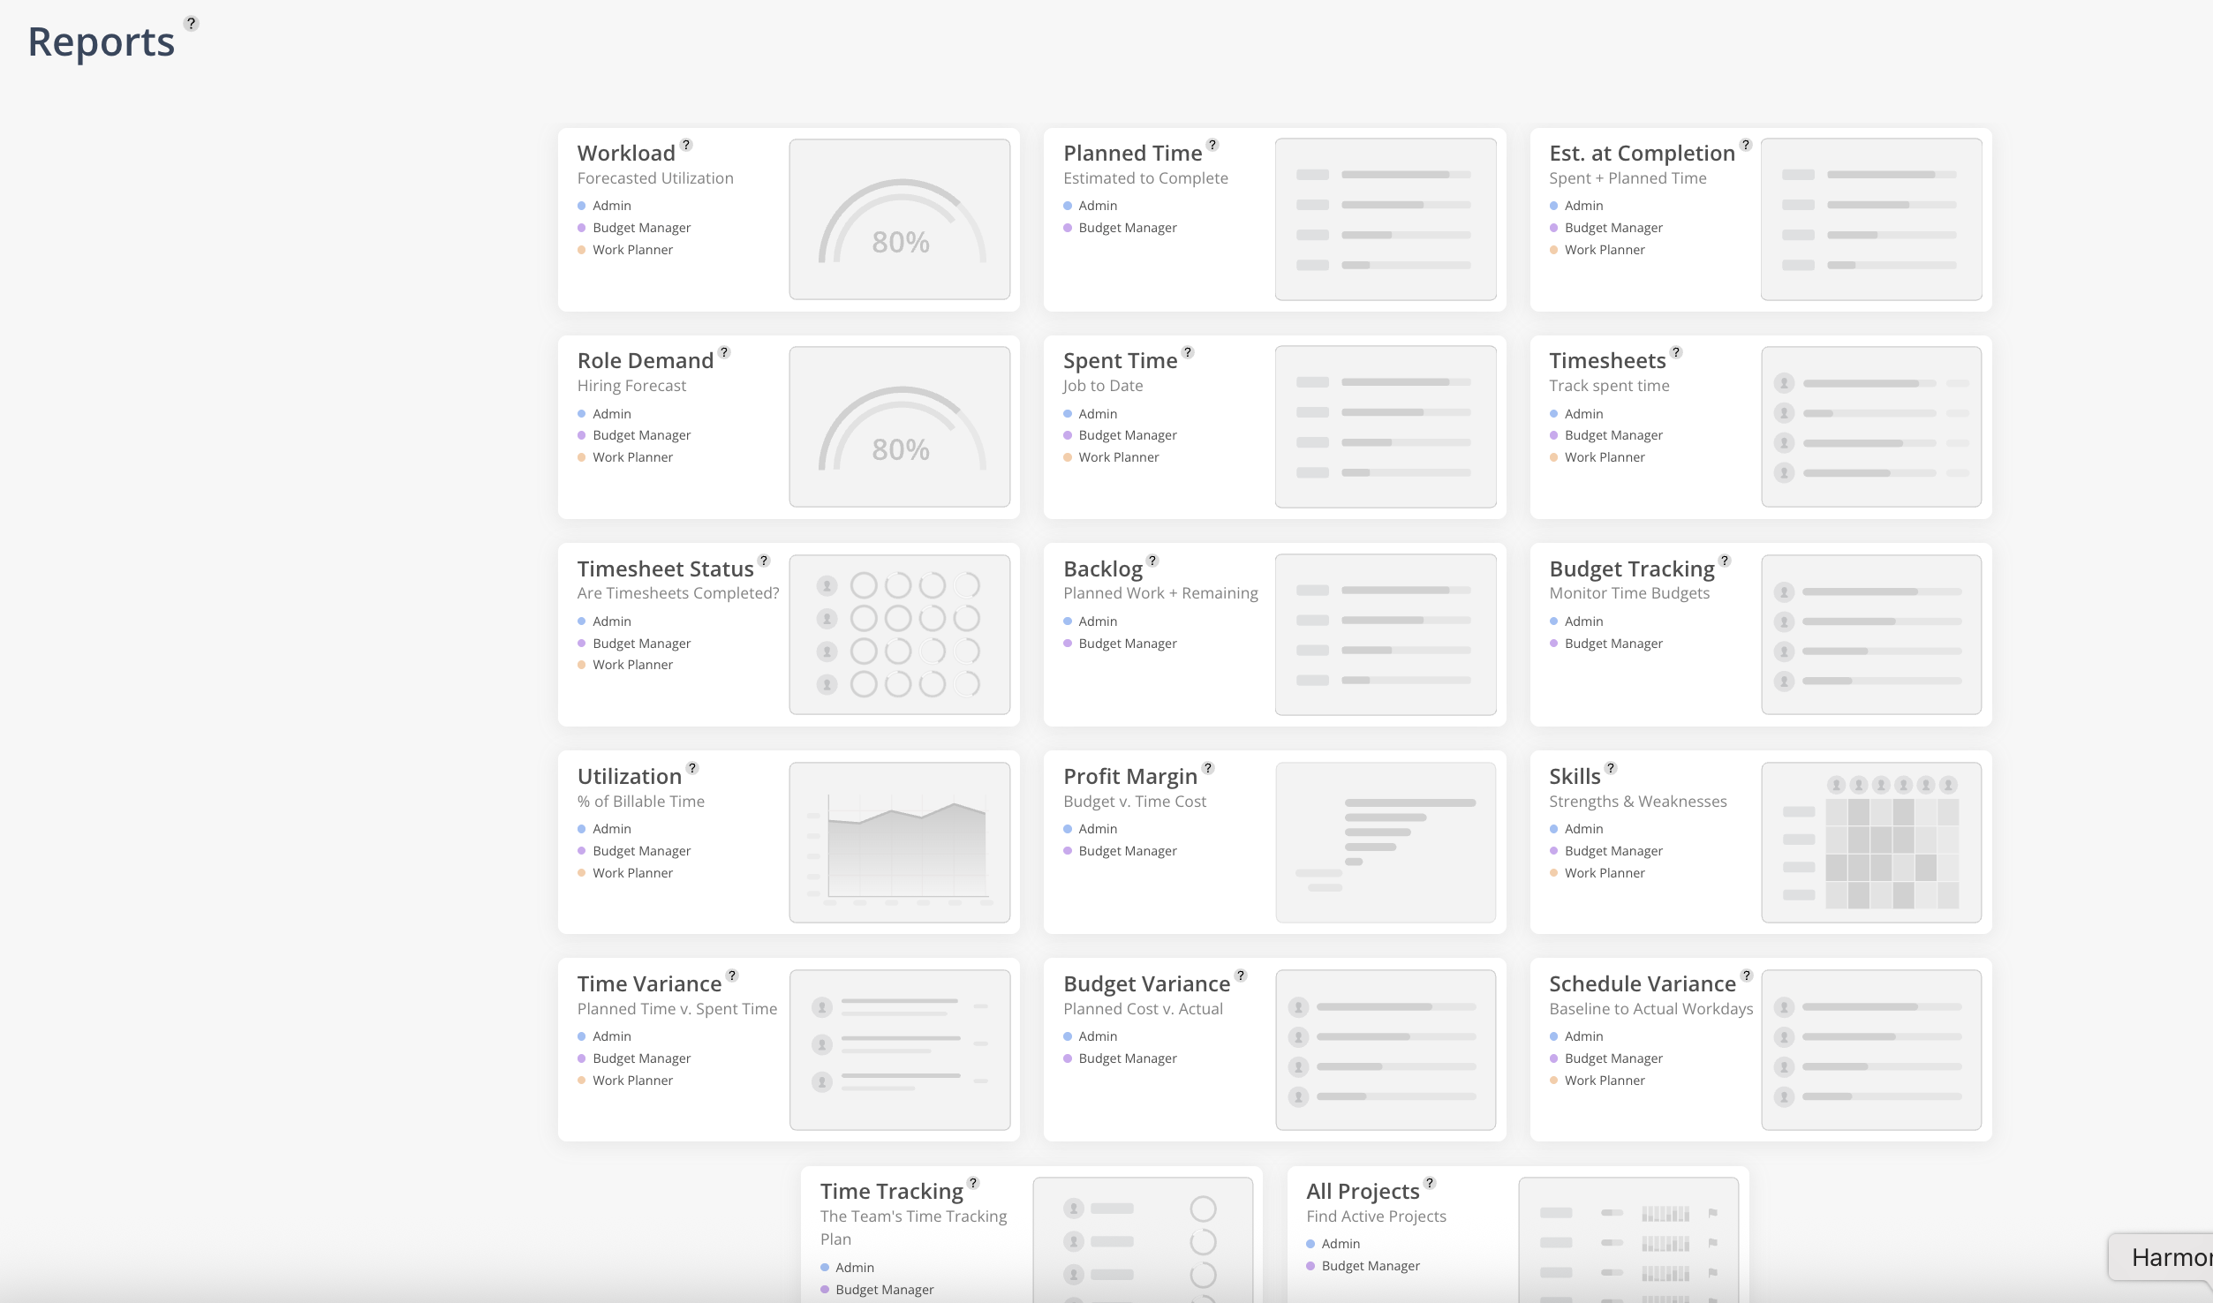Screen dimensions: 2213x1303
Task: Click help icon beside Workload title
Action: pos(686,145)
